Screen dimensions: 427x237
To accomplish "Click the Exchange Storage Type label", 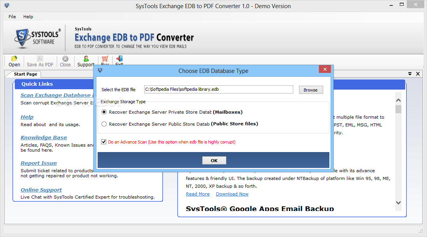I will click(123, 102).
